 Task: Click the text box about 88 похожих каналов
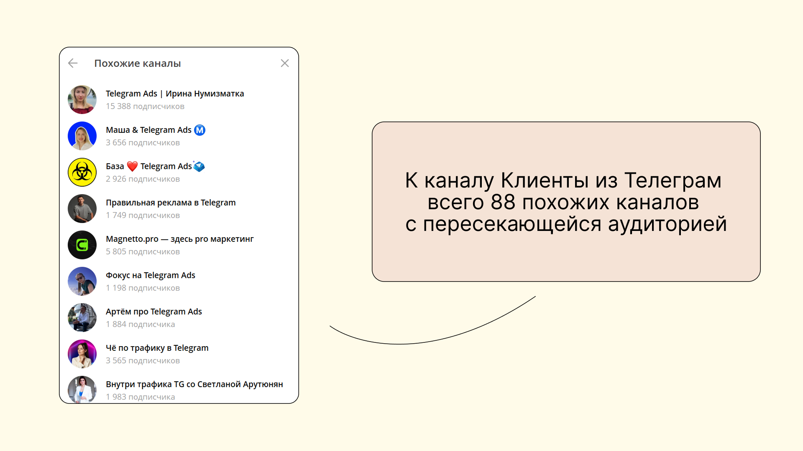point(566,202)
